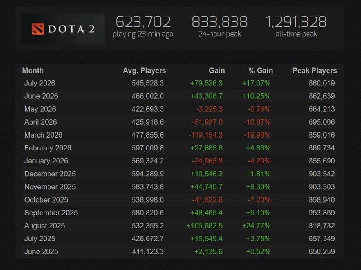Open the August 2025 month entry

tap(45, 226)
